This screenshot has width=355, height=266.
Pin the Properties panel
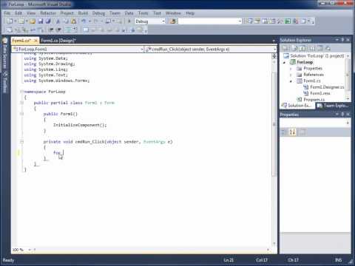click(x=342, y=115)
